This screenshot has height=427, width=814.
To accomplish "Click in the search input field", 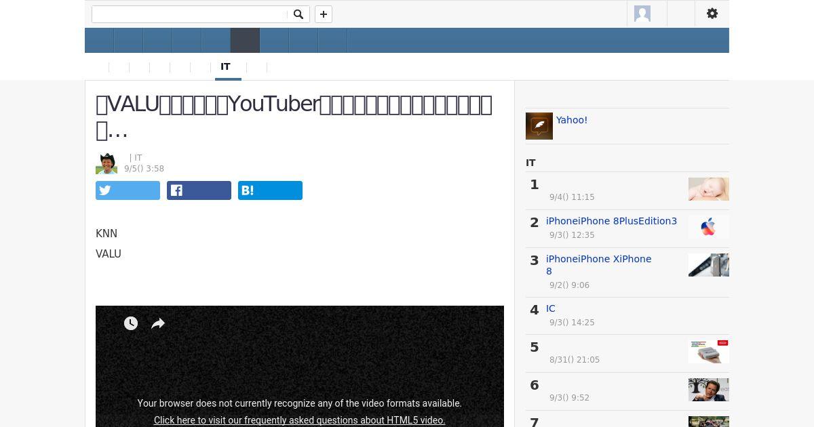I will [190, 14].
